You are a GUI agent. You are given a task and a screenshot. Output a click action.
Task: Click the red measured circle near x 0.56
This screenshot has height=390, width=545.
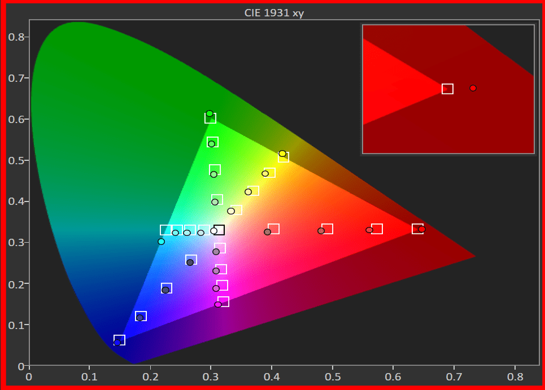point(369,230)
